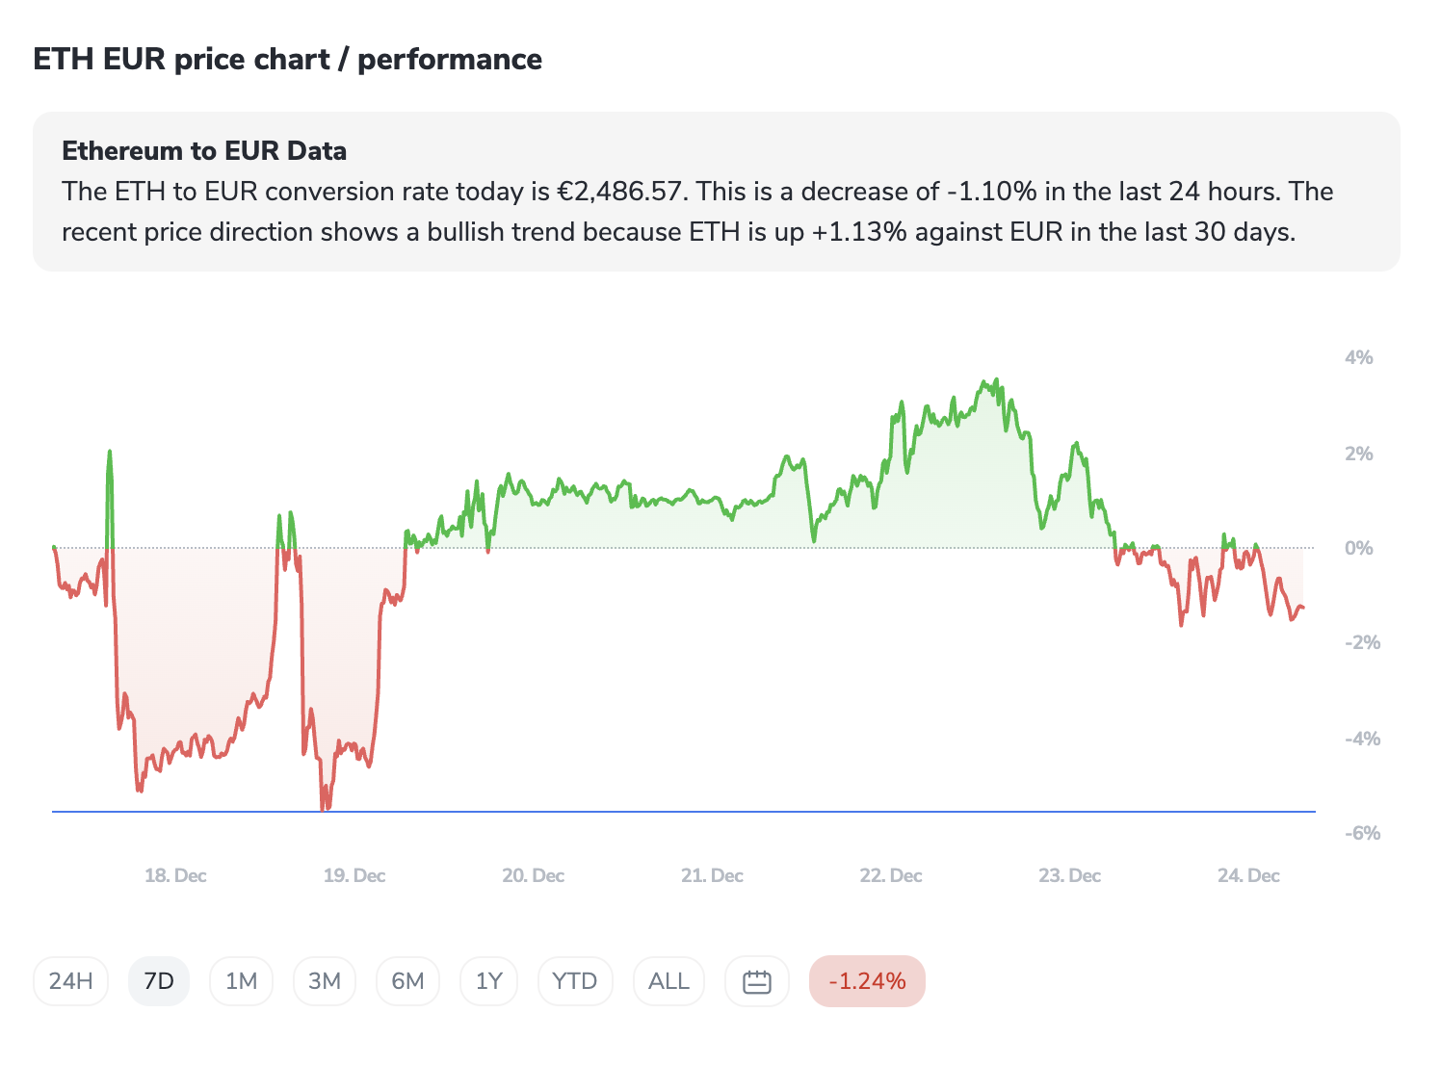Choose the ALL time range
This screenshot has width=1441, height=1065.
point(668,981)
